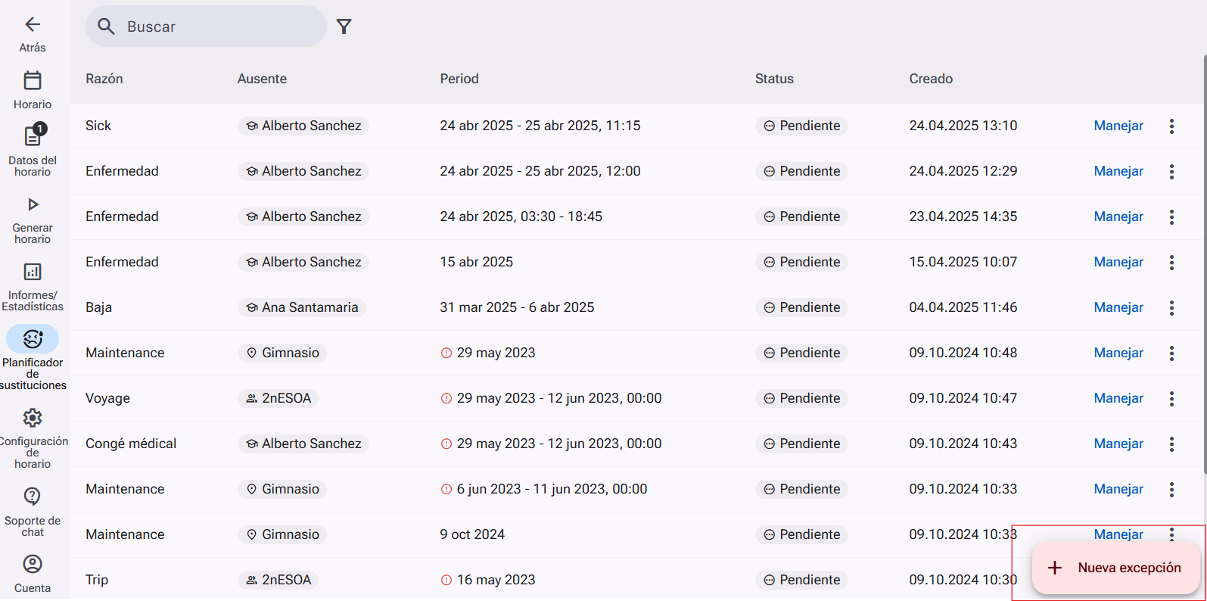Image resolution: width=1207 pixels, height=601 pixels.
Task: Open three-dot menu for Baja row
Action: point(1171,308)
